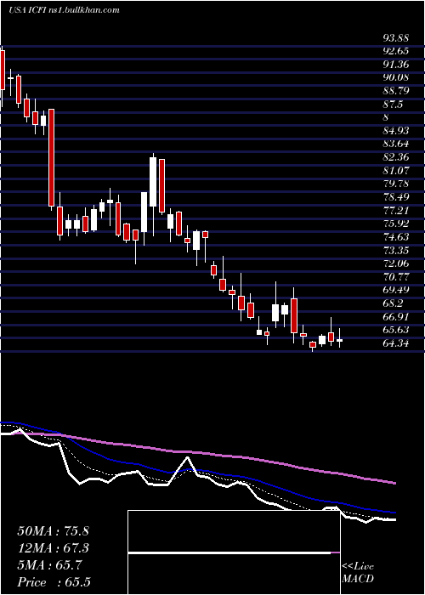Click the 84.93 price axis label
Image resolution: width=425 pixels, height=595 pixels.
point(395,131)
